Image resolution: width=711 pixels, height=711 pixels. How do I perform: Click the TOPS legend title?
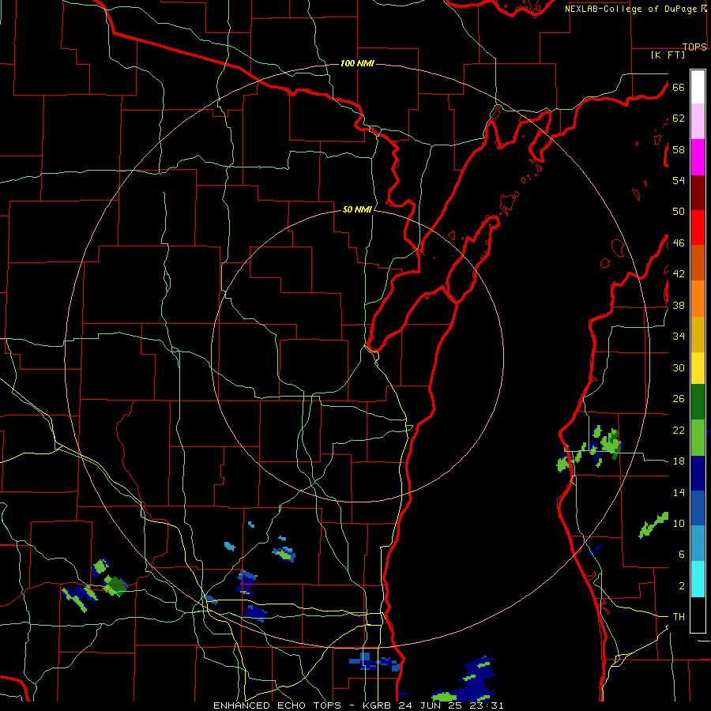coord(694,47)
